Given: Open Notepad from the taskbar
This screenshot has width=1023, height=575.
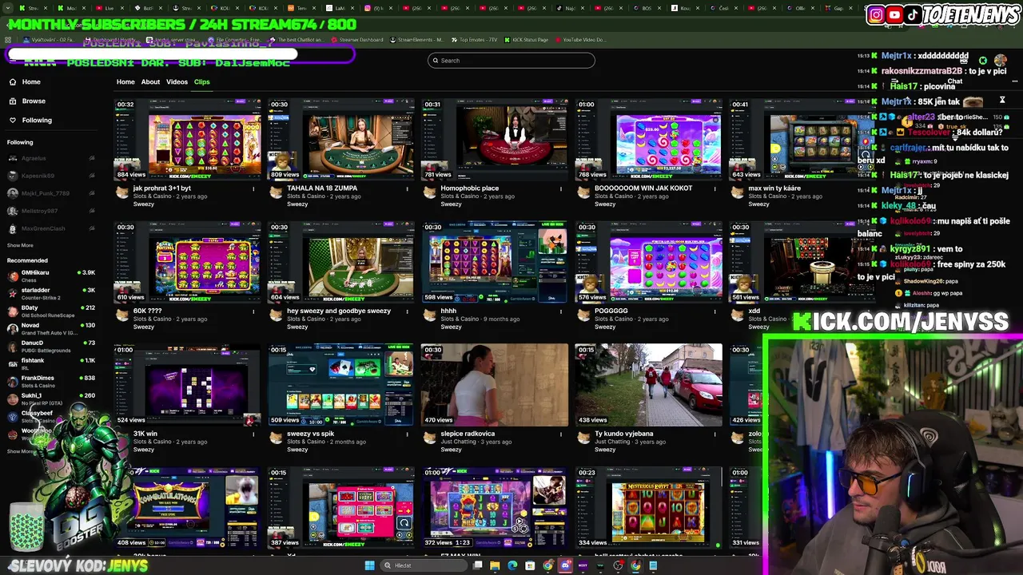Looking at the screenshot, I should click(653, 565).
